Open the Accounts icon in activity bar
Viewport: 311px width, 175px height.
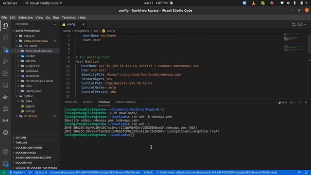click(5, 152)
